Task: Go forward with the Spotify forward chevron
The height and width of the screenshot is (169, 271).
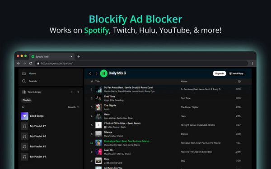Action: click(x=97, y=73)
